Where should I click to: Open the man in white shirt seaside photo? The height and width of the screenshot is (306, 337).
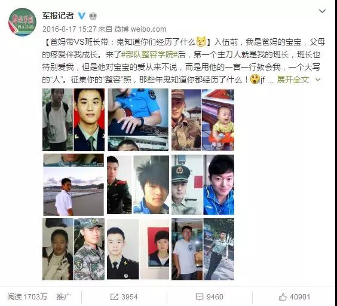point(73,191)
